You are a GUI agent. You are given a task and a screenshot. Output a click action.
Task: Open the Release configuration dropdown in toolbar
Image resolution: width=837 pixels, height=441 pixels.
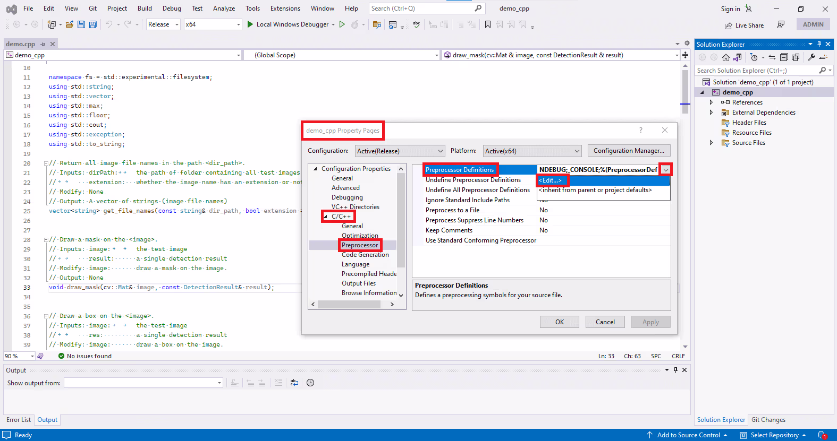click(177, 24)
